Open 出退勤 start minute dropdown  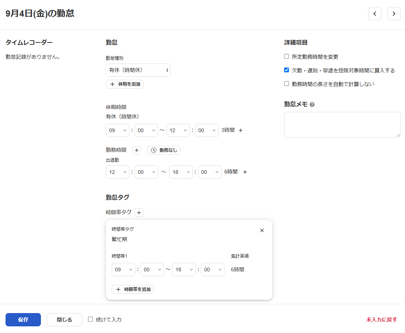[x=146, y=172]
